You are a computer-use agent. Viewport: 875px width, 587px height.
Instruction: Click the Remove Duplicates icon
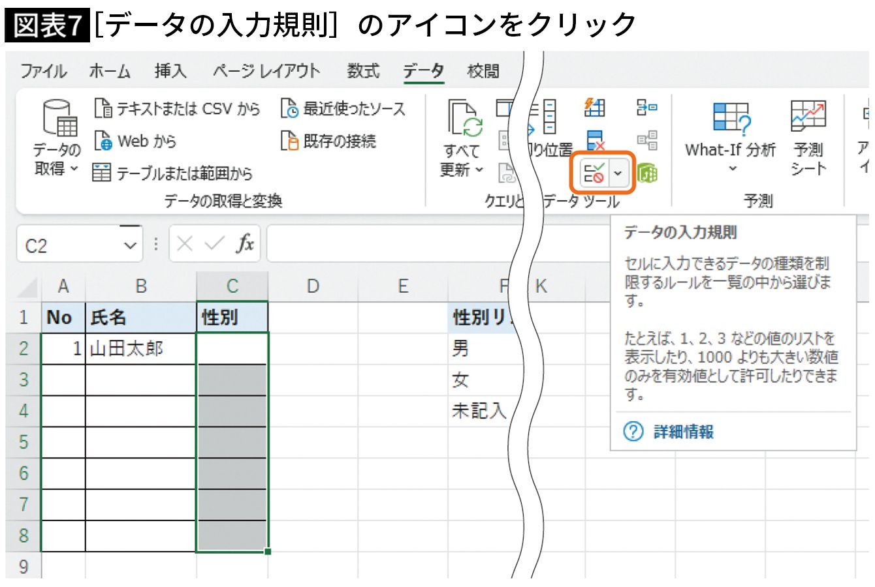[595, 140]
